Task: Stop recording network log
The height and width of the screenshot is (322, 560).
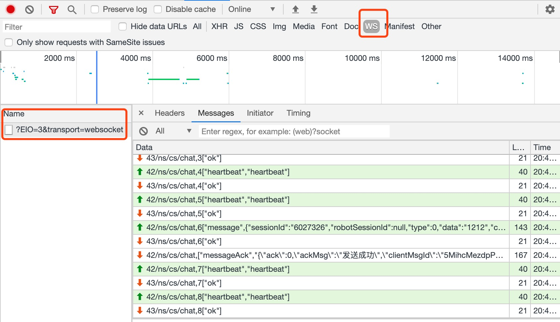Action: point(11,10)
